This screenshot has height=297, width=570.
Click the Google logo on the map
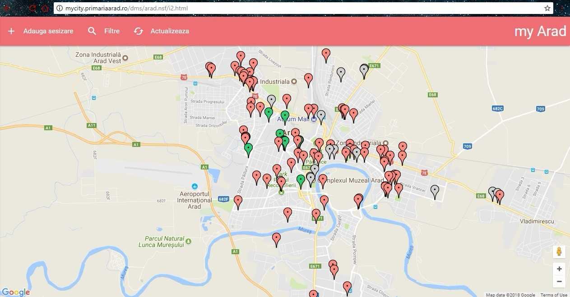point(16,292)
